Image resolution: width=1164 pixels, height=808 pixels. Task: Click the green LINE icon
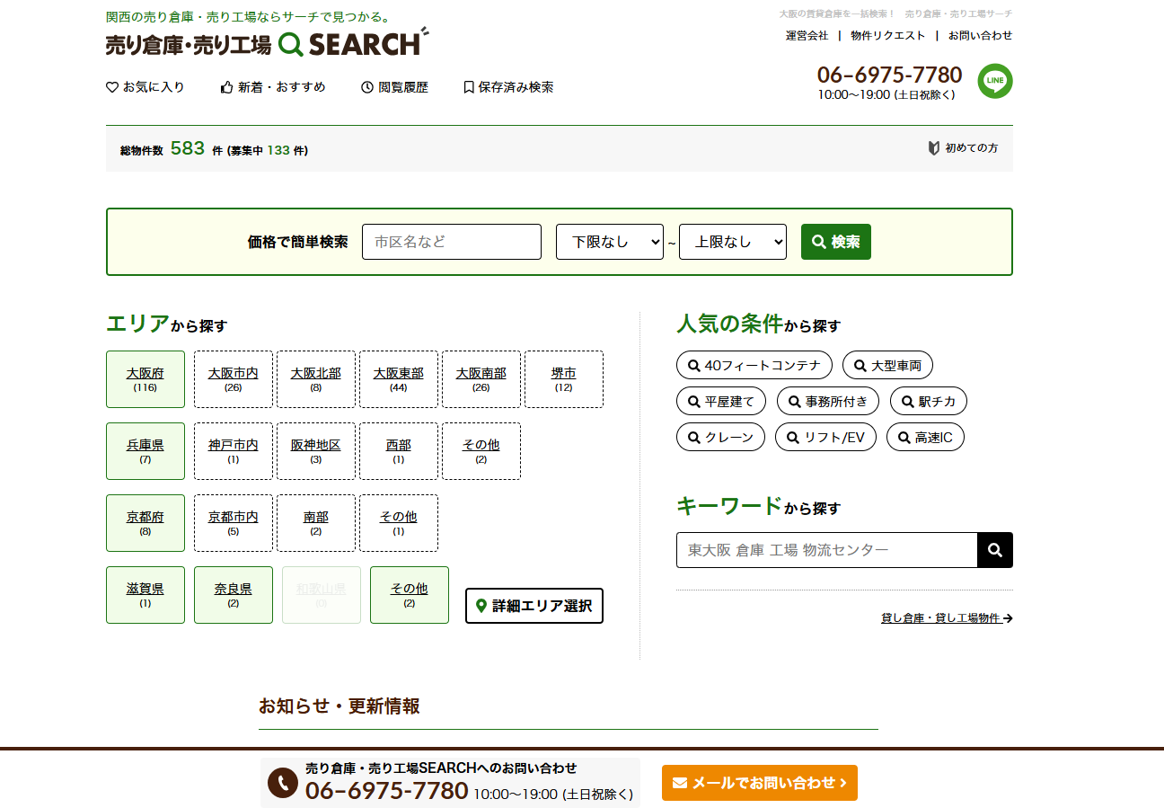pyautogui.click(x=994, y=81)
